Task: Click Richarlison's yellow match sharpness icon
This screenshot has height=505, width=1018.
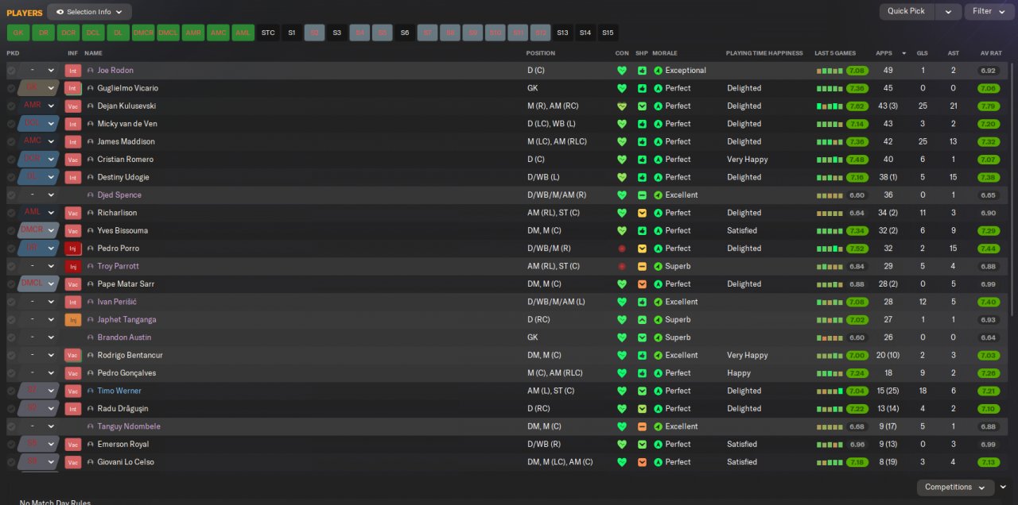Action: coord(642,213)
